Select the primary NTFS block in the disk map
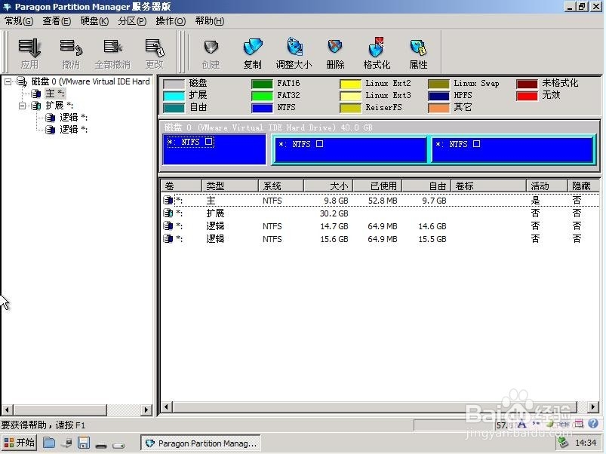This screenshot has height=454, width=606. pos(215,149)
